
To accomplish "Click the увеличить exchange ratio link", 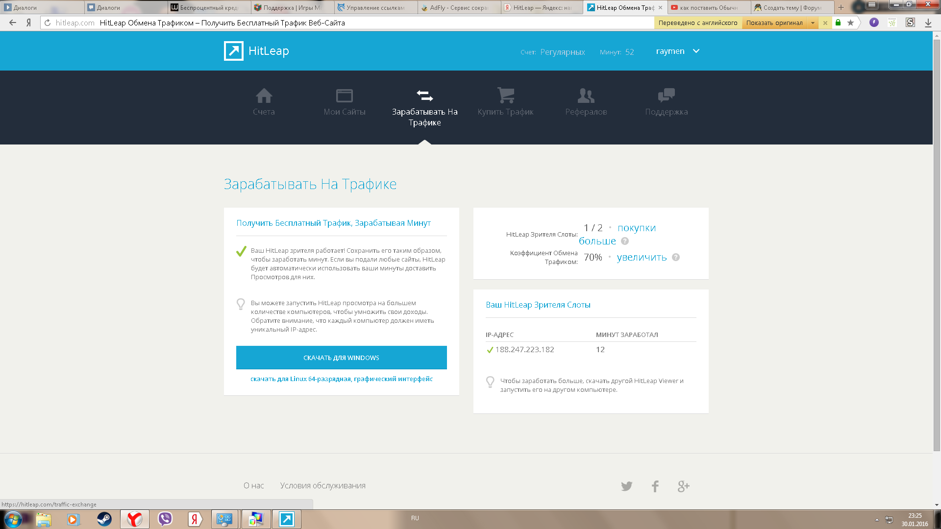I will click(642, 257).
